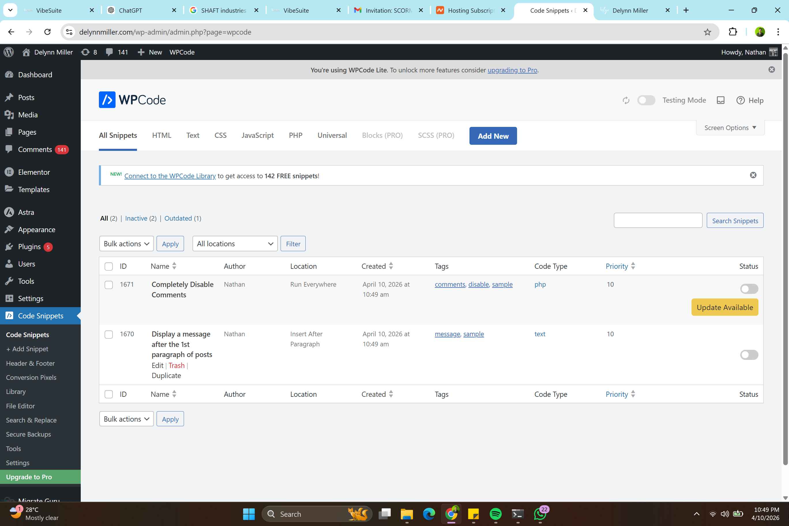Sort snippets by Created date in header
The height and width of the screenshot is (526, 789).
(x=377, y=266)
